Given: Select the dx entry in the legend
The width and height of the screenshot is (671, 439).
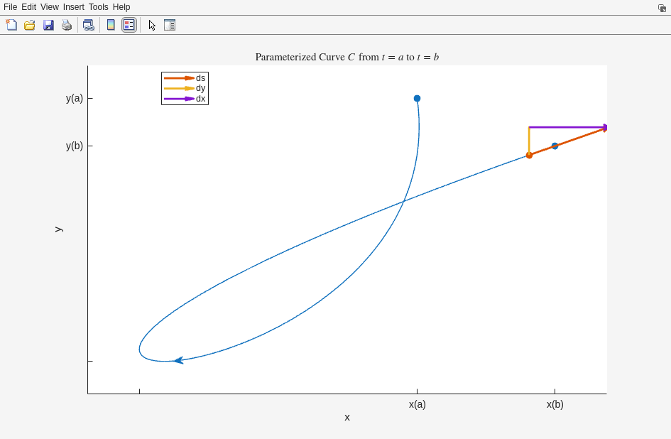Looking at the screenshot, I should pos(200,99).
